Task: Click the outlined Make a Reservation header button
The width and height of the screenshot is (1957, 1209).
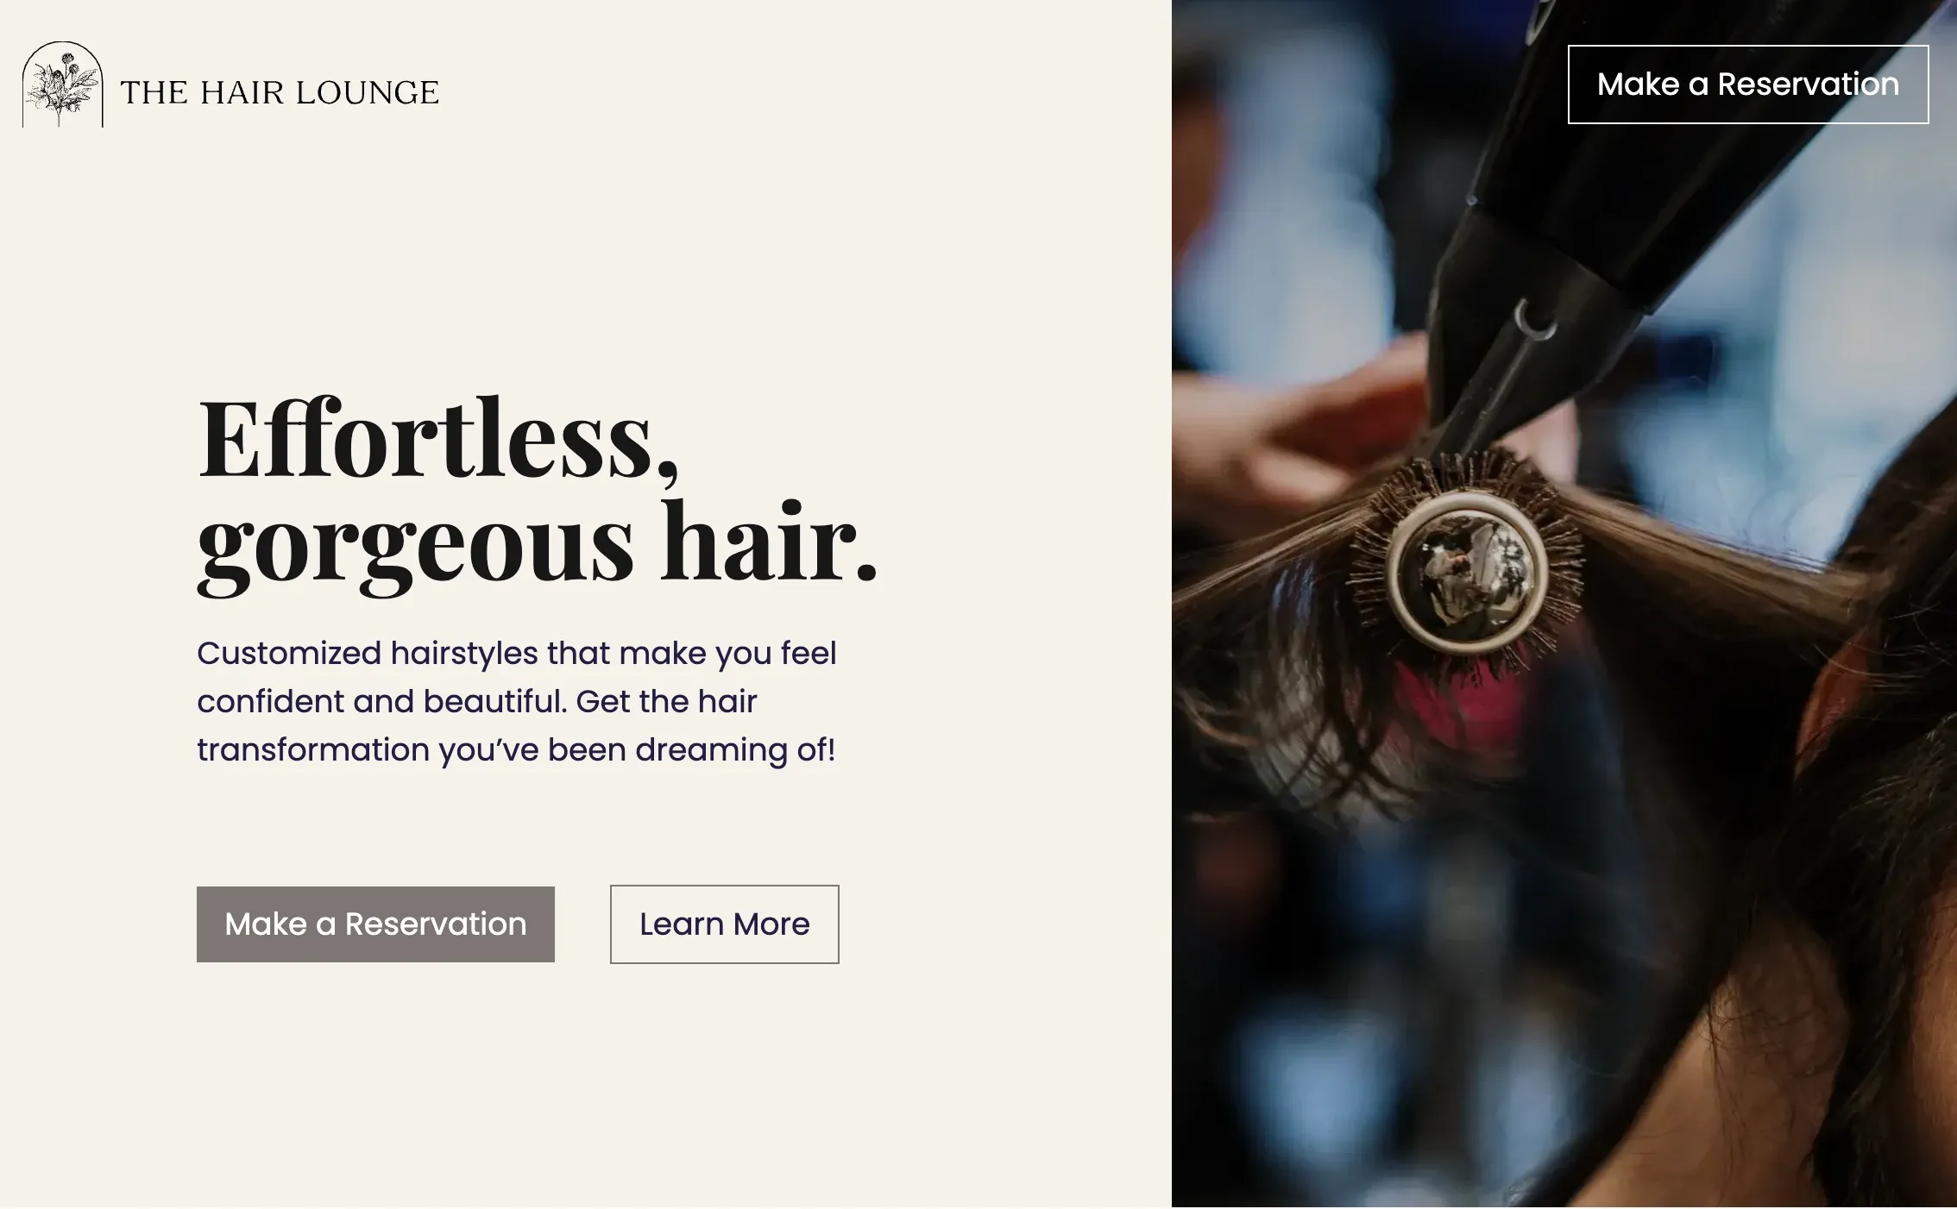Action: pyautogui.click(x=1748, y=85)
